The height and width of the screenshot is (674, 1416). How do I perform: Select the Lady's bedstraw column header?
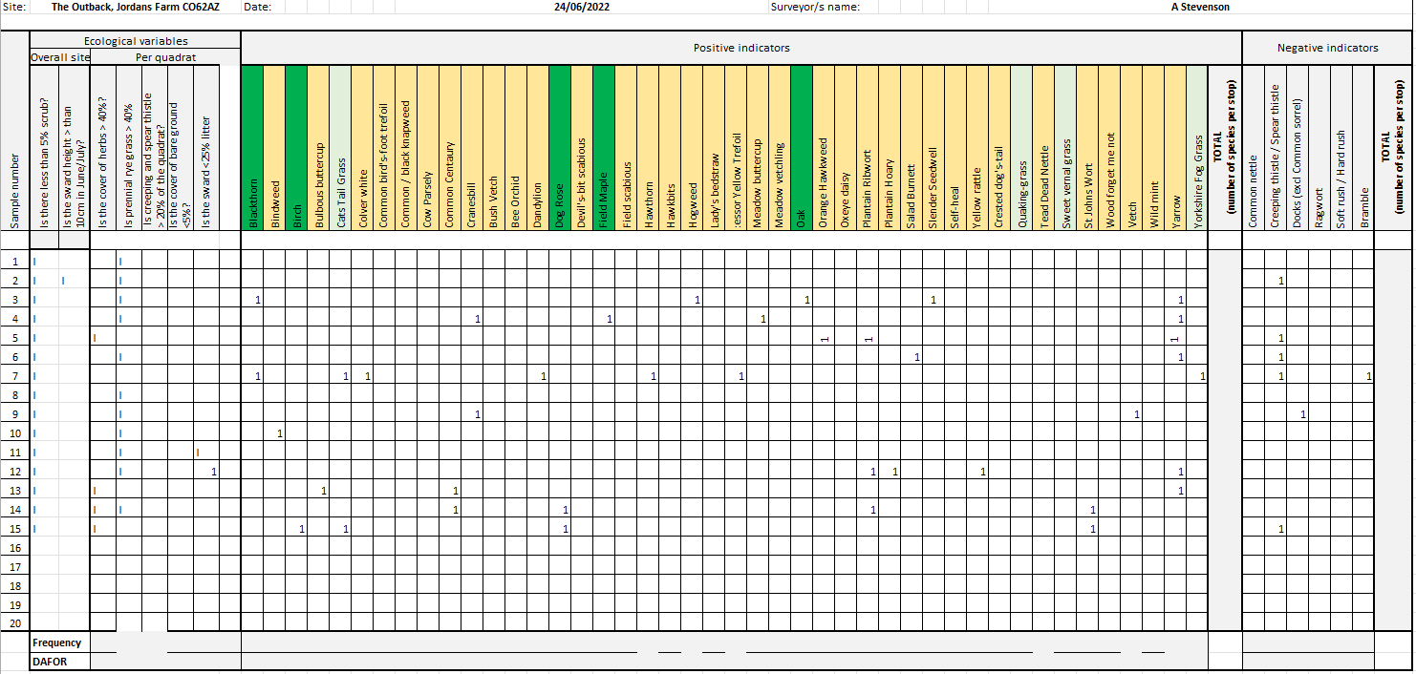tap(714, 147)
